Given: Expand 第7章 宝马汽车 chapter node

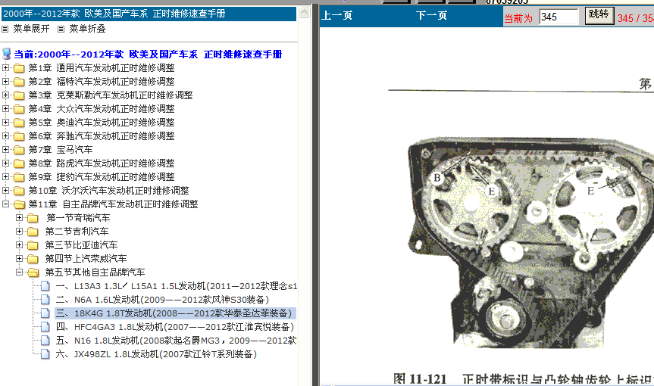Looking at the screenshot, I should 5,150.
